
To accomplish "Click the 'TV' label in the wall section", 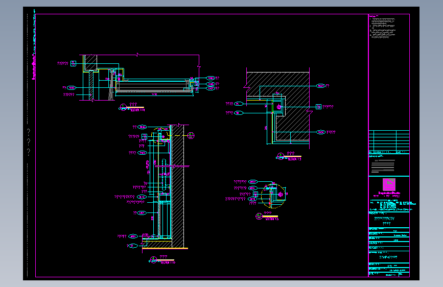I will coord(145,183).
